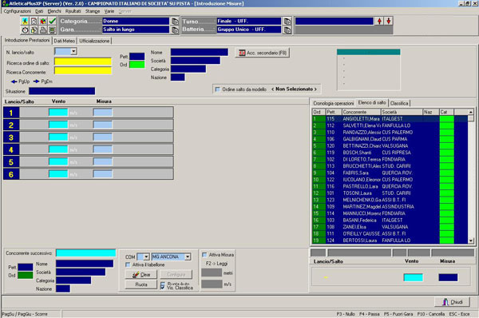Open the Dati menu
The width and height of the screenshot is (479, 318).
pyautogui.click(x=39, y=11)
